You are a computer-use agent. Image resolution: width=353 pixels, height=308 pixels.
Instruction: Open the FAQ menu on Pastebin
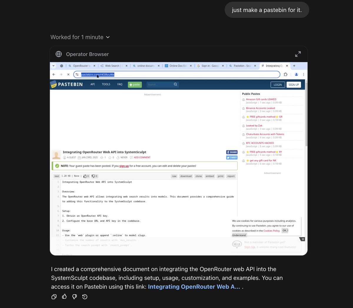coord(120,84)
